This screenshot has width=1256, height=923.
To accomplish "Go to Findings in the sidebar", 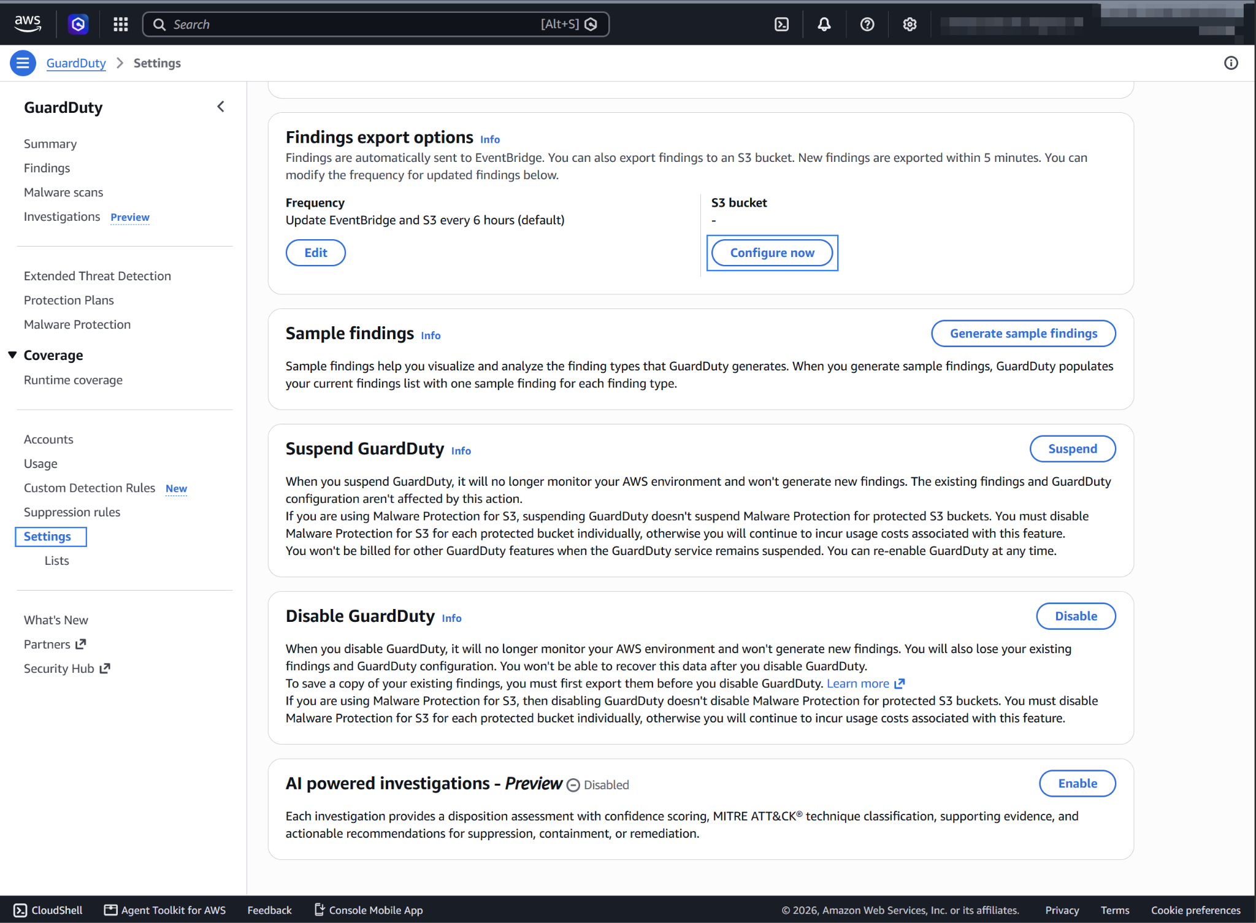I will tap(47, 167).
